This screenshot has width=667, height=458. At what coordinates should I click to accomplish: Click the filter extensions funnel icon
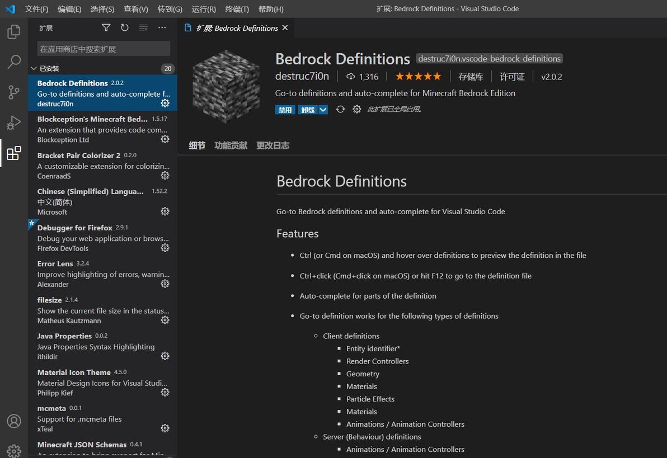[x=106, y=27]
